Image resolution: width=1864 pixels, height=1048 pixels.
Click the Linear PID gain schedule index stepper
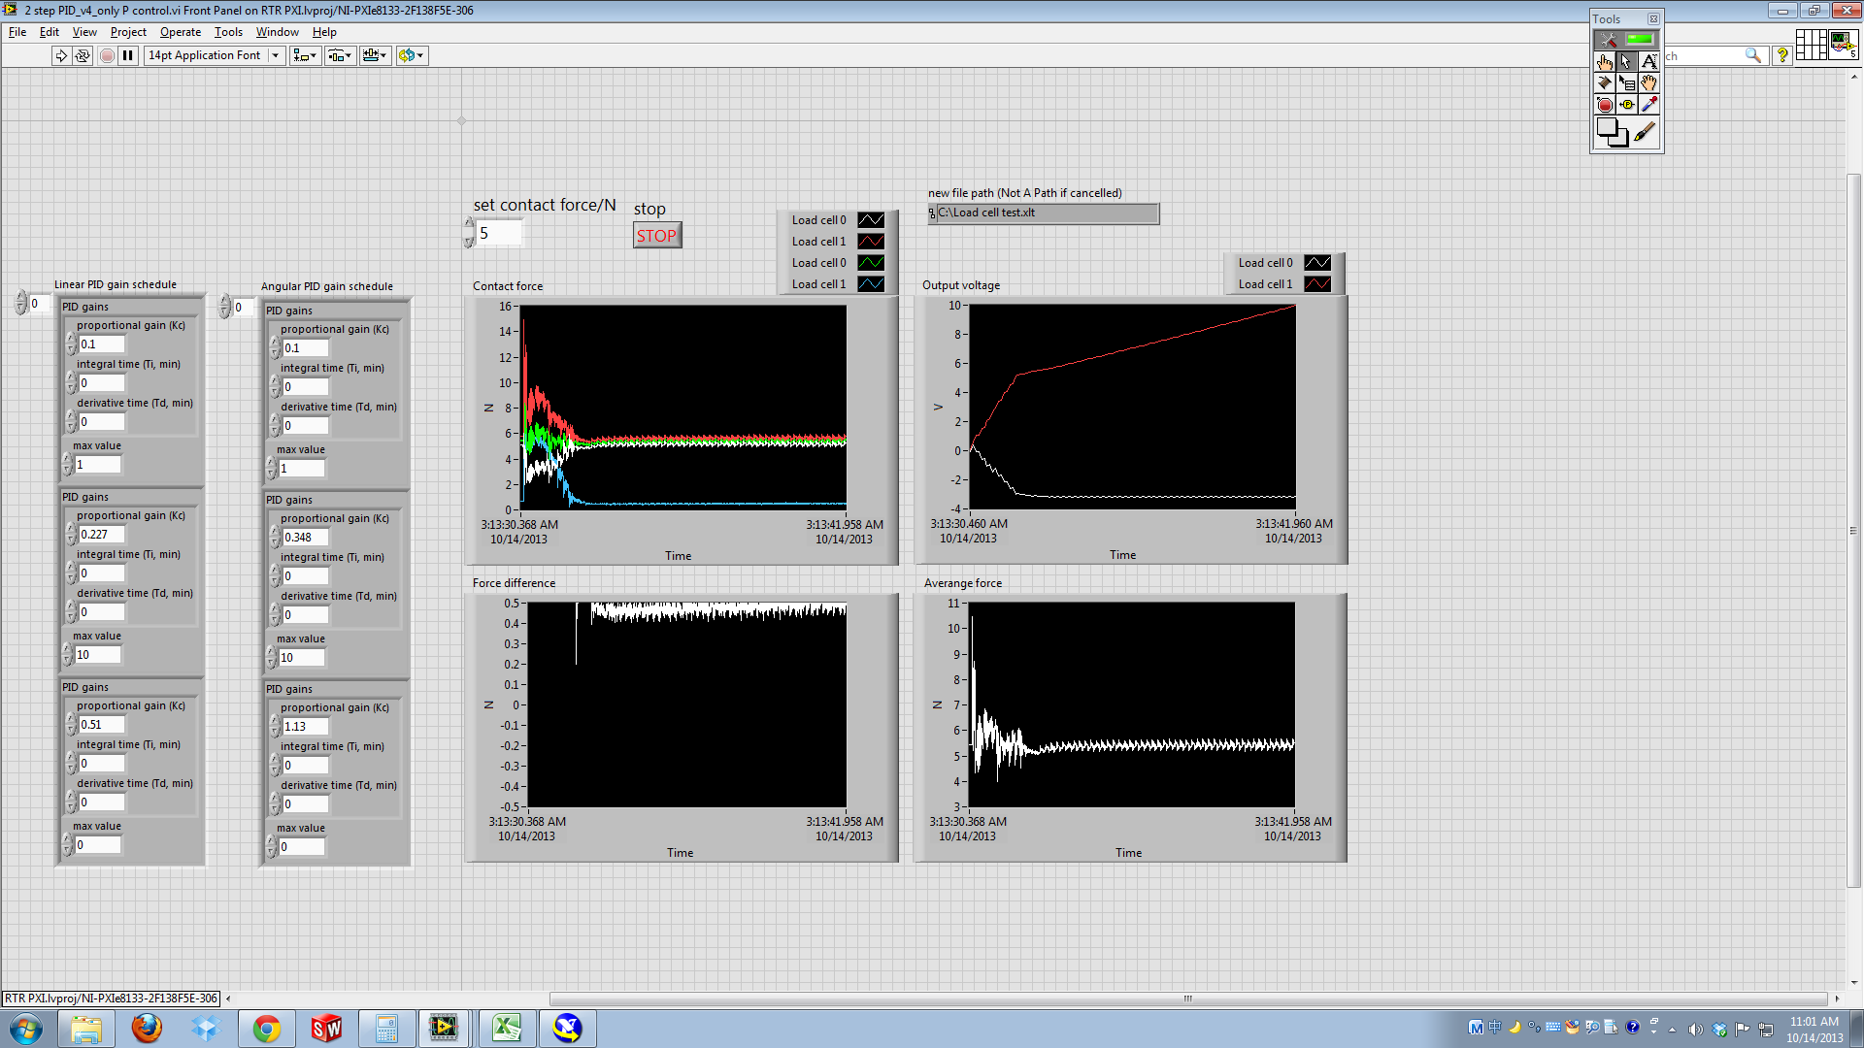coord(20,304)
